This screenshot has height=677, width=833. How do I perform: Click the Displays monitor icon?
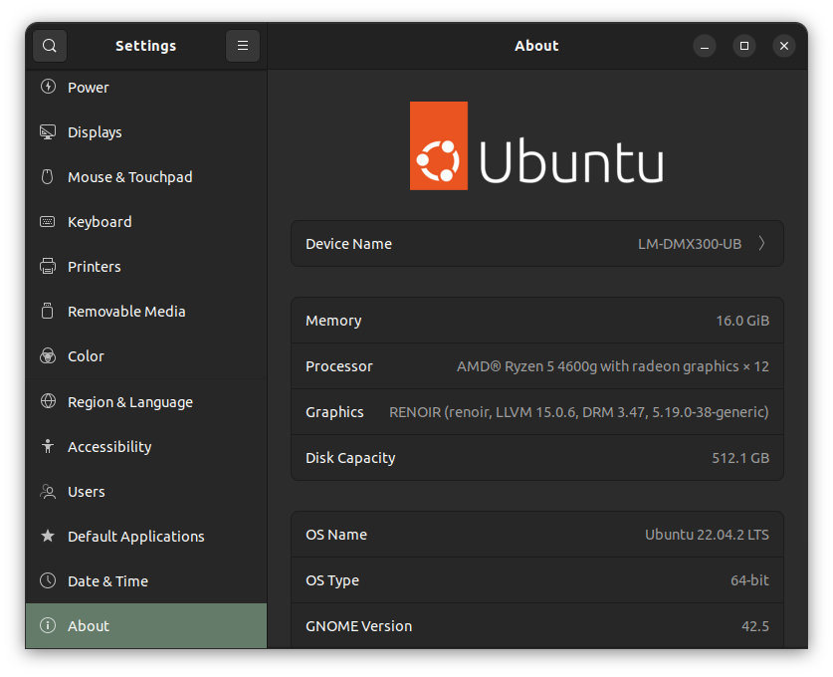[48, 131]
